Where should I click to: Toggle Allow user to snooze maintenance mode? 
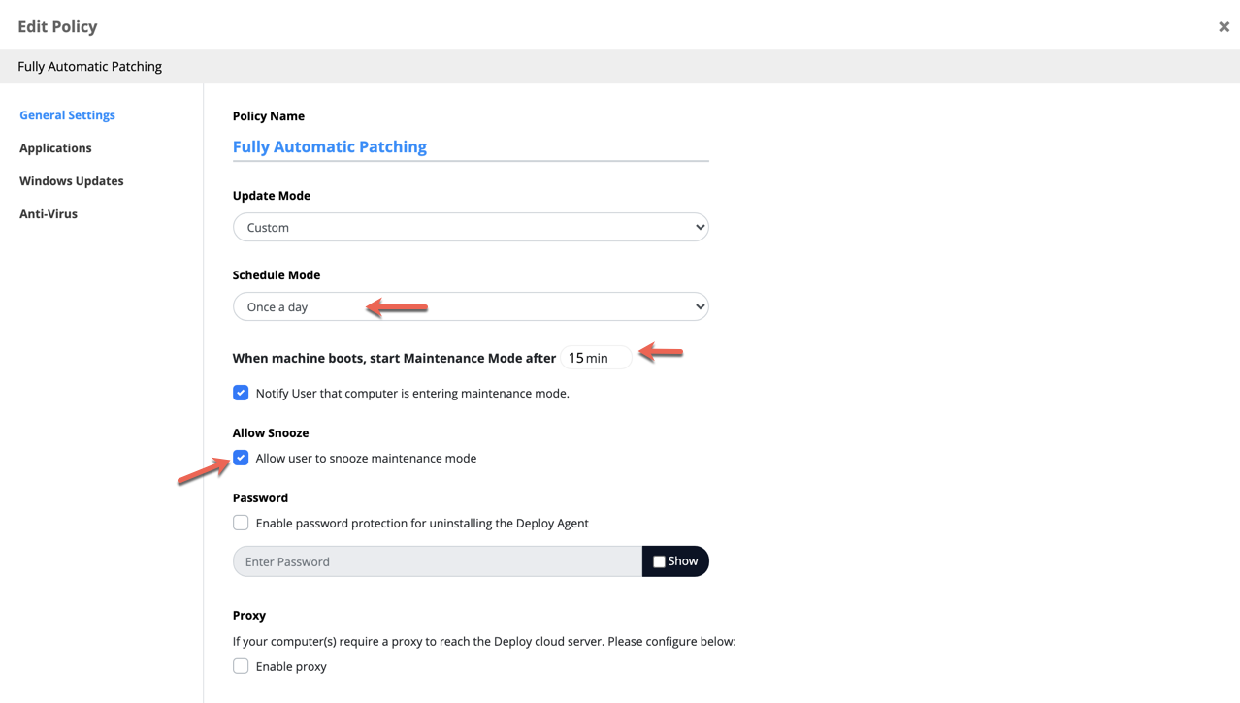(x=241, y=458)
